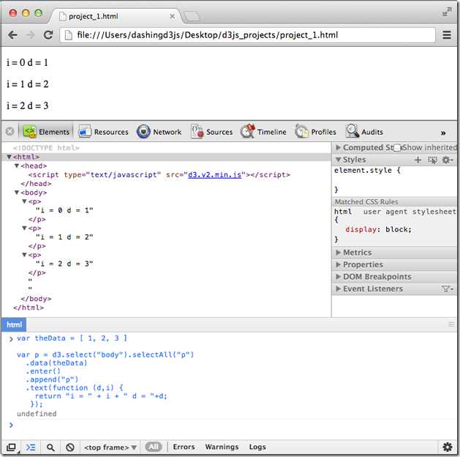Select the "i = 2 d = 3" text node
460x457 pixels.
pyautogui.click(x=64, y=264)
